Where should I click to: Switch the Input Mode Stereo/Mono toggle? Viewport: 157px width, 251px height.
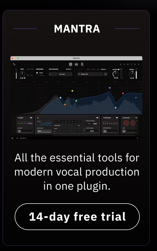pos(28,74)
